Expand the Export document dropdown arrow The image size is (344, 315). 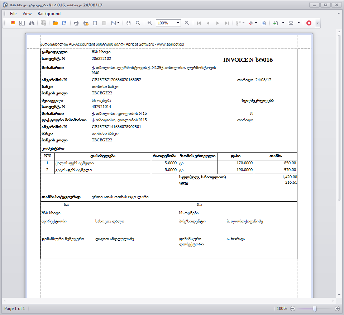click(283, 23)
